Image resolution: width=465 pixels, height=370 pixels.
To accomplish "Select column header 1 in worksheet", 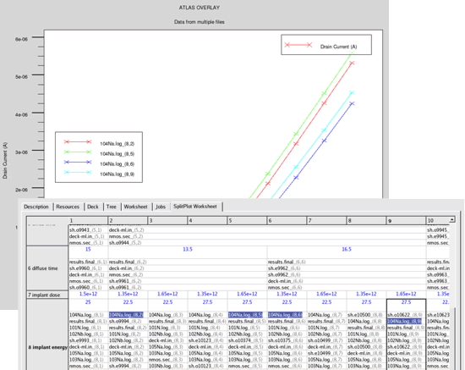I will click(88, 221).
